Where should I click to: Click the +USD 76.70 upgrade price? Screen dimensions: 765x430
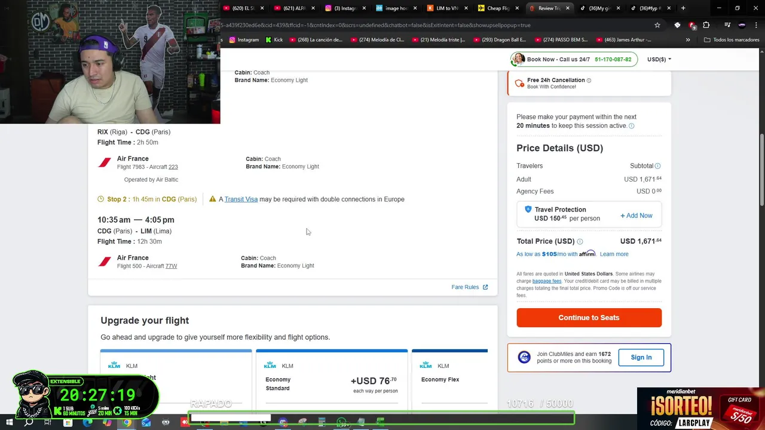[374, 380]
